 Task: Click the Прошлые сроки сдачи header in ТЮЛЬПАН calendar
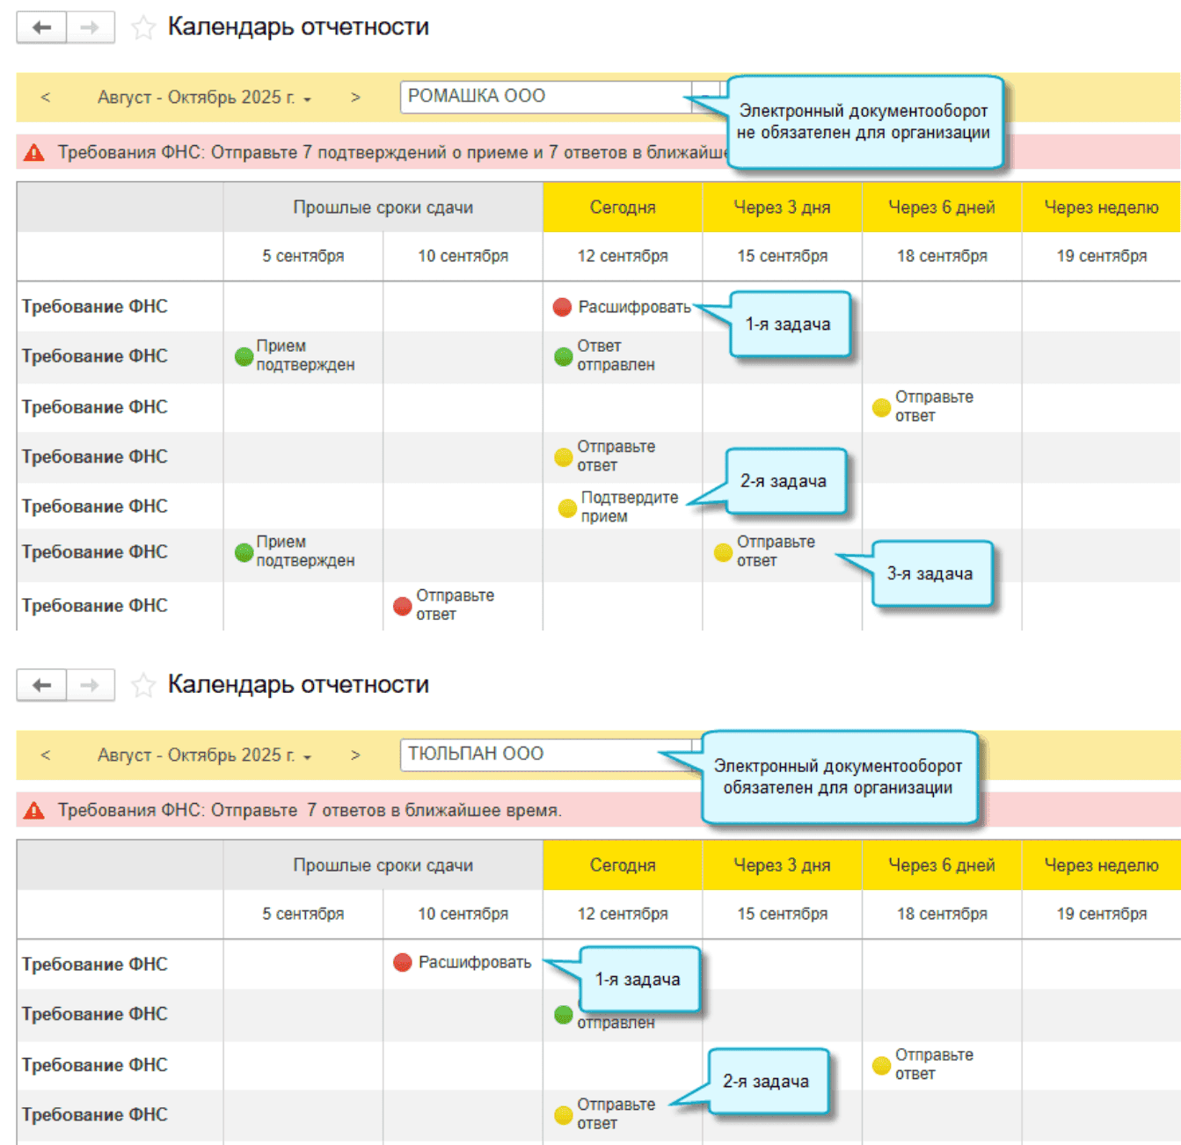(x=383, y=865)
